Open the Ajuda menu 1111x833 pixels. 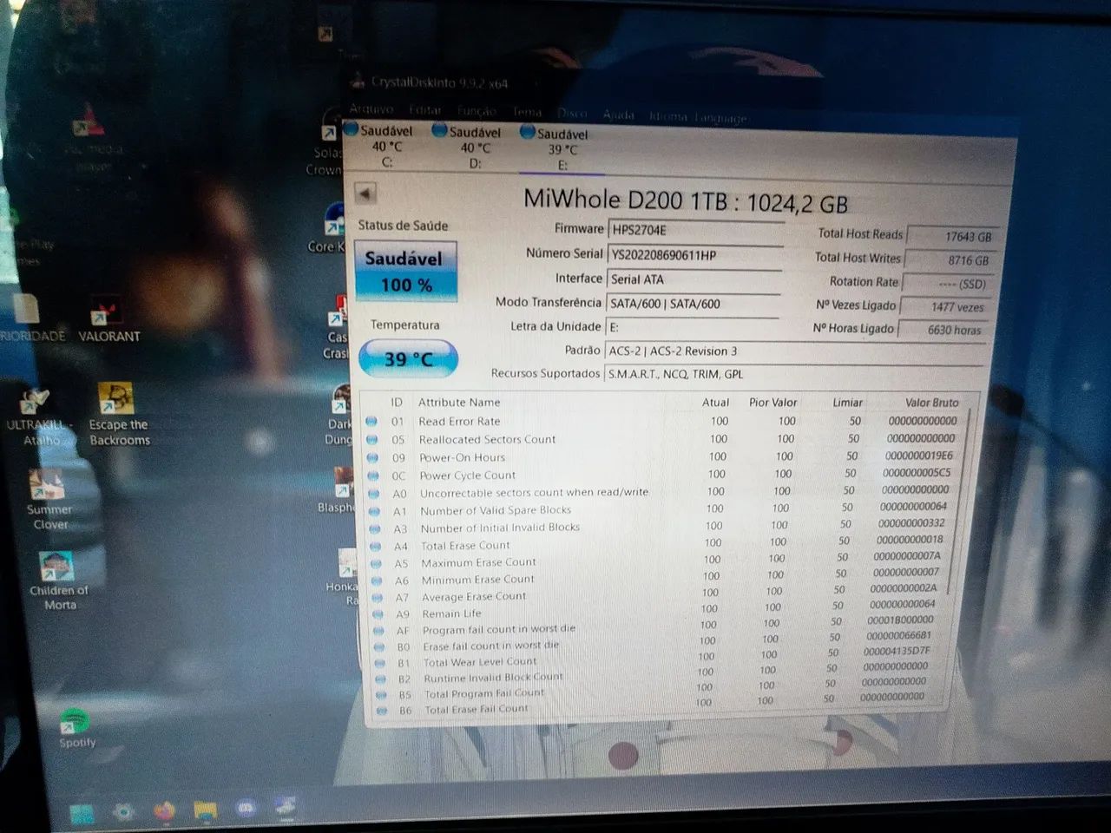619,115
